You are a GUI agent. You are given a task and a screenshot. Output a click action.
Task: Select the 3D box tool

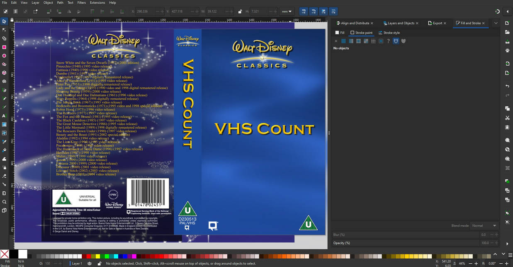[x=4, y=73]
